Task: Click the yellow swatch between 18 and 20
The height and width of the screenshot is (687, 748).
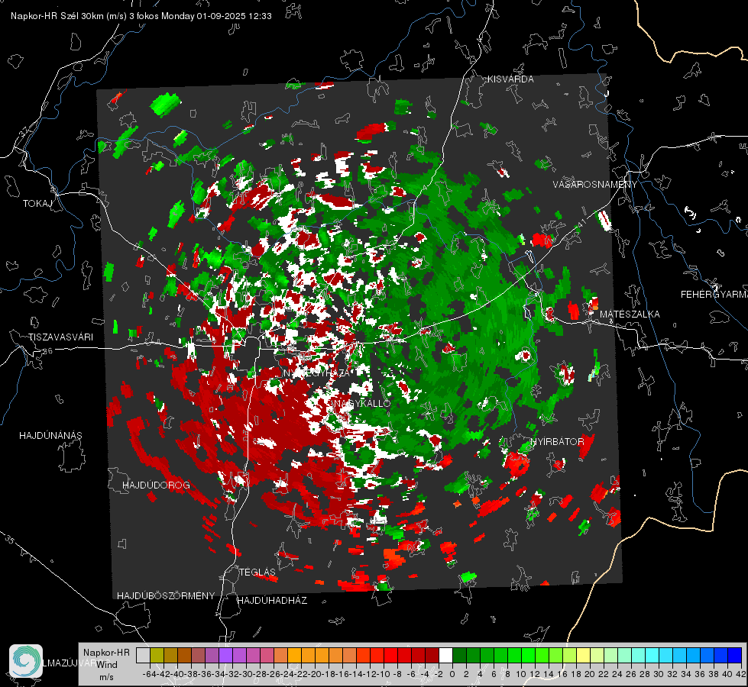Action: [584, 655]
